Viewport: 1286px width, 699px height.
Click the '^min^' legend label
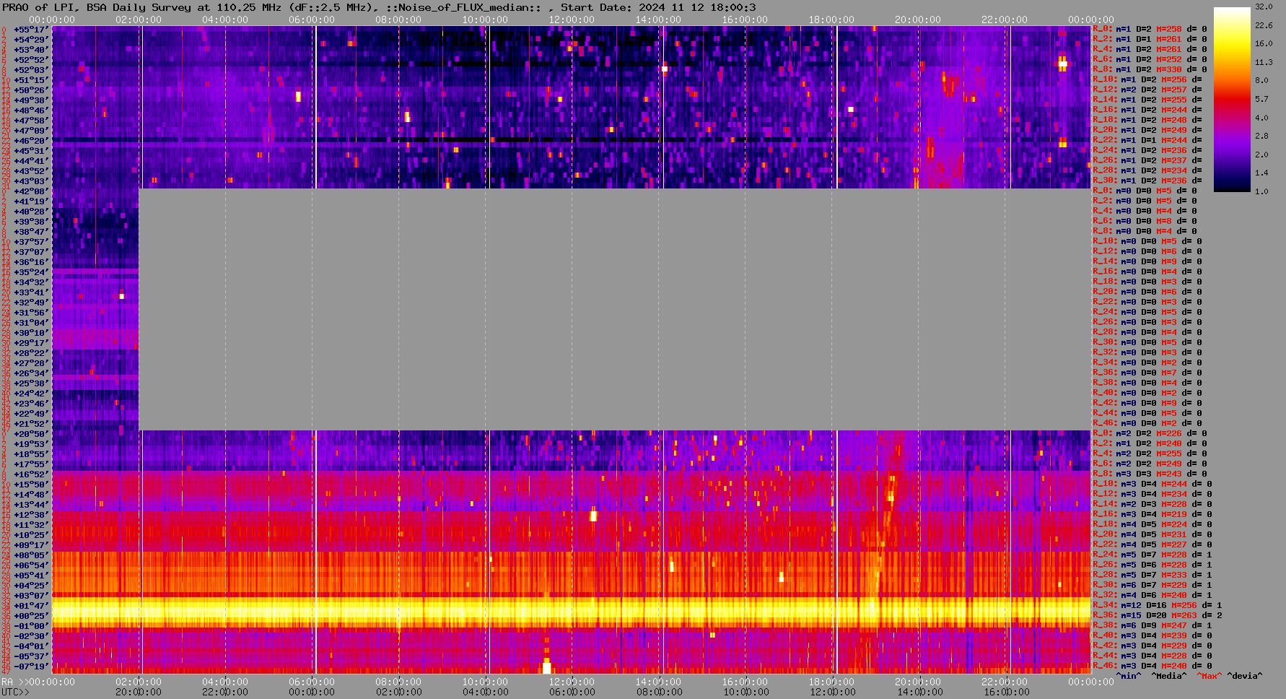1129,676
